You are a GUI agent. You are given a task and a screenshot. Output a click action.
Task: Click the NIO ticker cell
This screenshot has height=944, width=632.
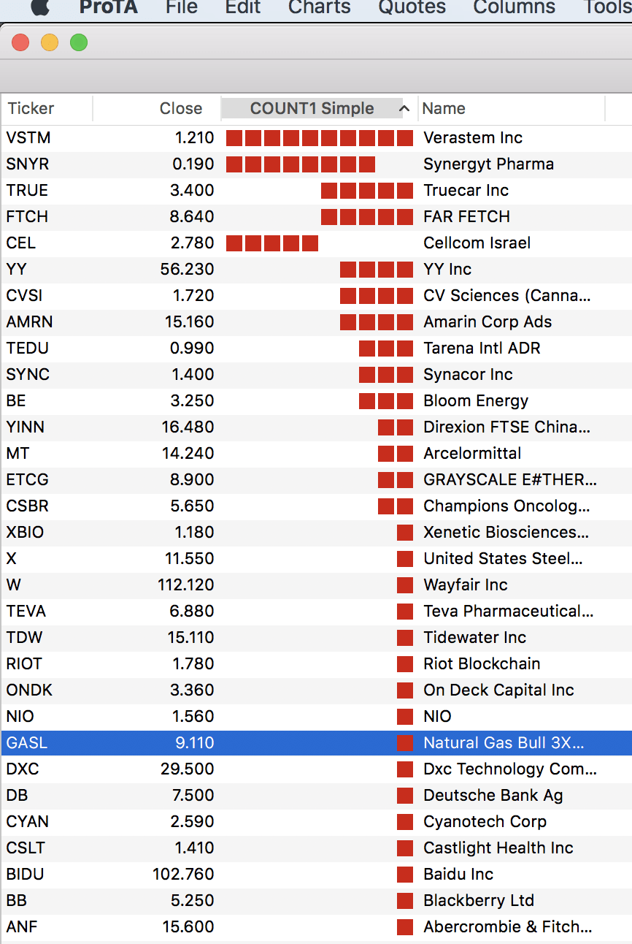(20, 716)
